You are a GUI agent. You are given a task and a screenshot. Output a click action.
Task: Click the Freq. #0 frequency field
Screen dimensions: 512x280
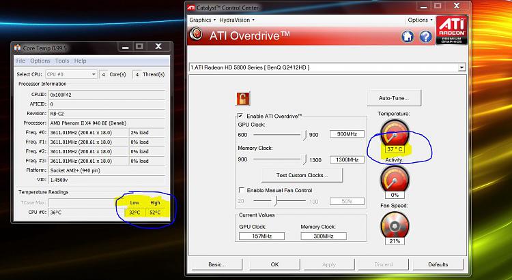click(x=89, y=133)
